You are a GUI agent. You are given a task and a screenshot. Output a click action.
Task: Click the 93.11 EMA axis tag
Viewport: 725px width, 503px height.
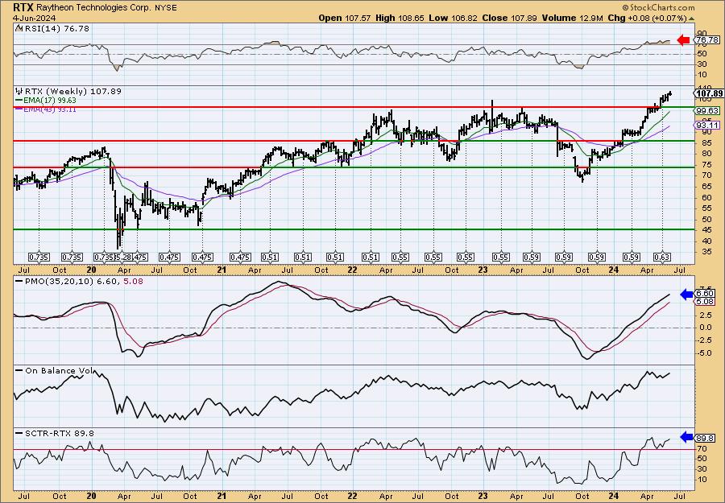(707, 126)
